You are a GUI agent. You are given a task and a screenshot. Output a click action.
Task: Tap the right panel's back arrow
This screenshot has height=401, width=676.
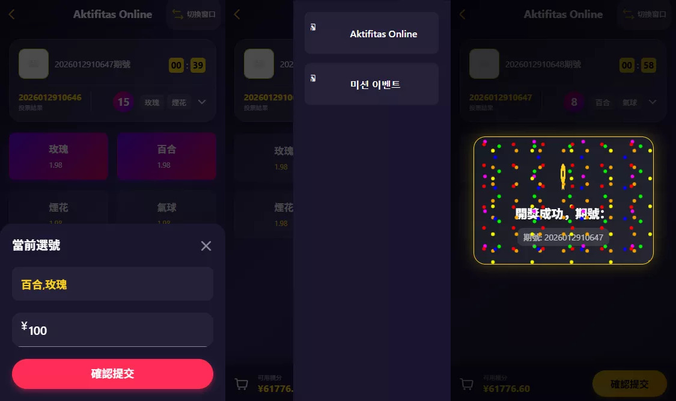click(x=462, y=14)
